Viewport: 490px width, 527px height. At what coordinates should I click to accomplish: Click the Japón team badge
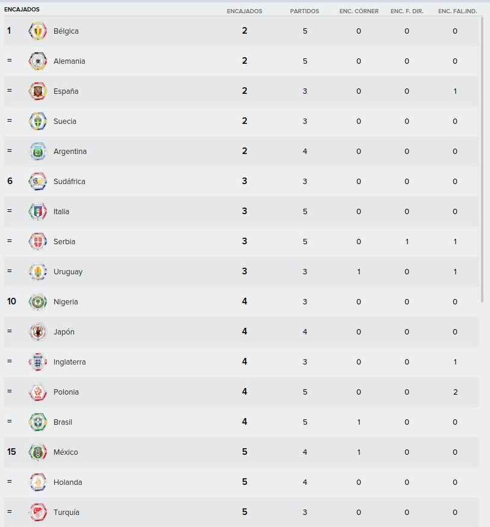tap(37, 331)
